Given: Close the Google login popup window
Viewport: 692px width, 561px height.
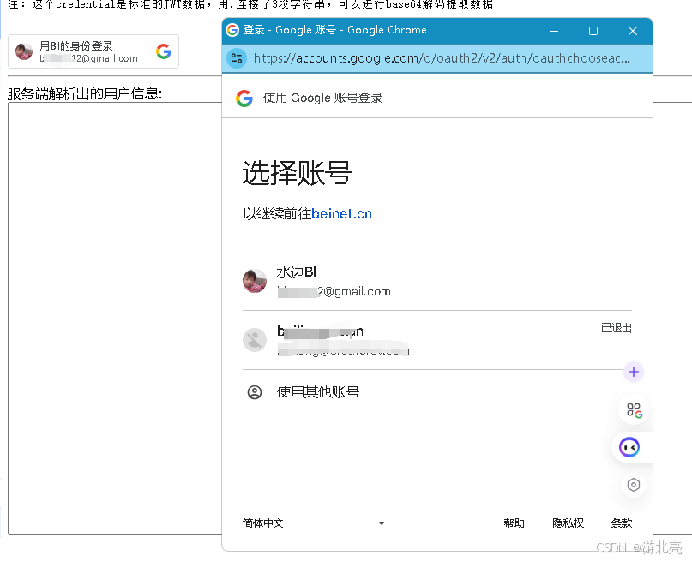Looking at the screenshot, I should point(633,31).
